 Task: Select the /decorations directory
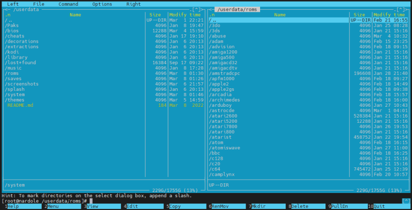coord(104,42)
